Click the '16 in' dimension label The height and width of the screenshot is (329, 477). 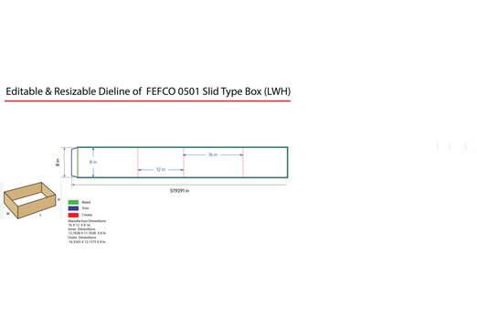(213, 154)
